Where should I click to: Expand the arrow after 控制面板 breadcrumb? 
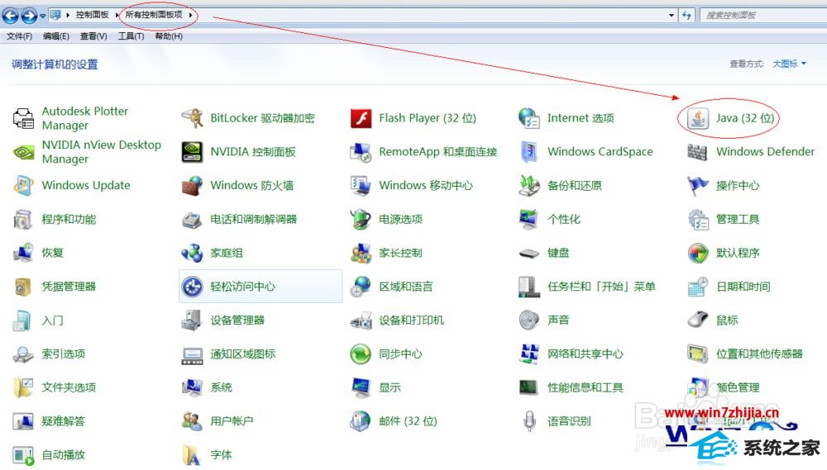point(116,15)
